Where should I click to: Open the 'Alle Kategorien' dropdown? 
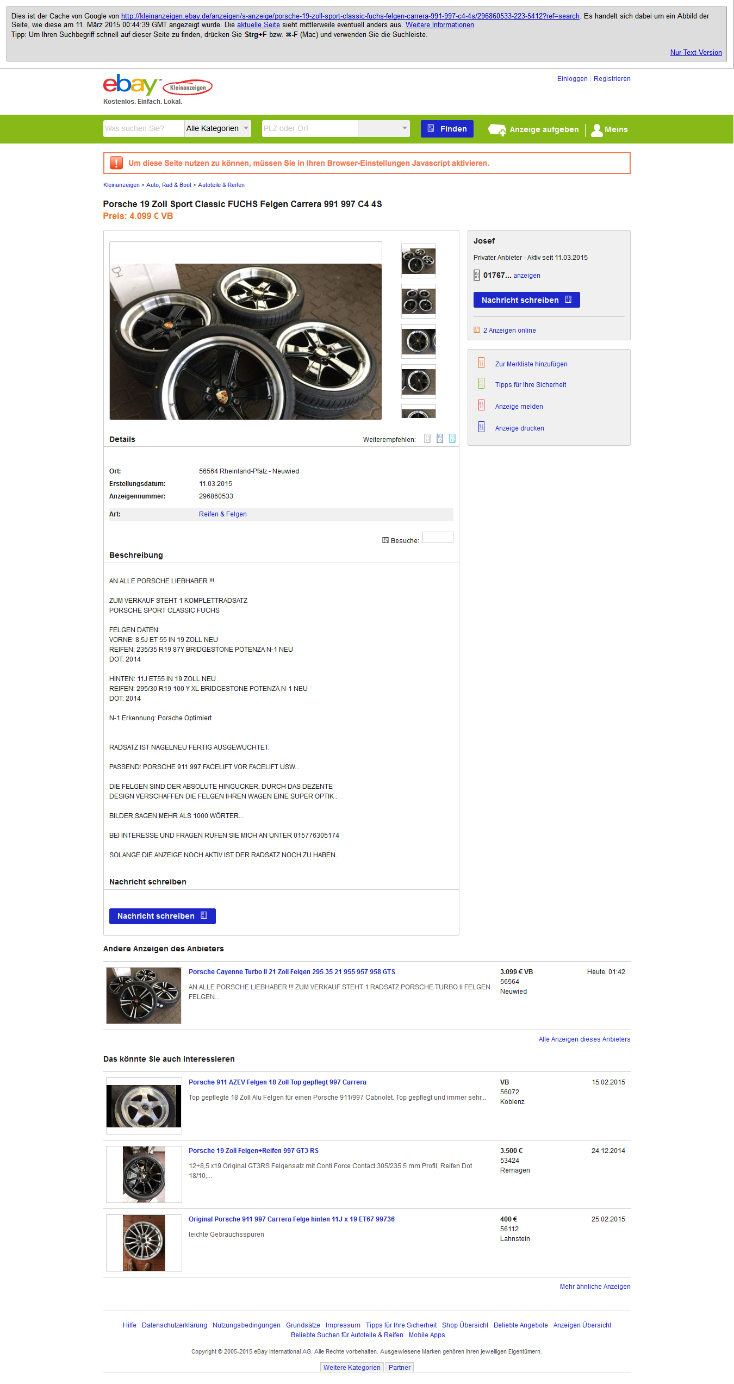click(217, 128)
